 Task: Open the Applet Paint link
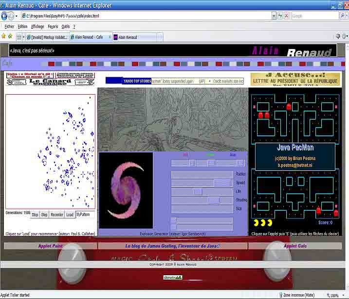click(x=51, y=246)
